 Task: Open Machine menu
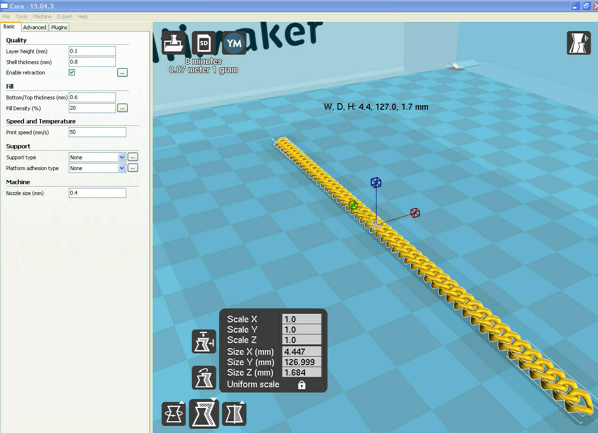tap(42, 16)
